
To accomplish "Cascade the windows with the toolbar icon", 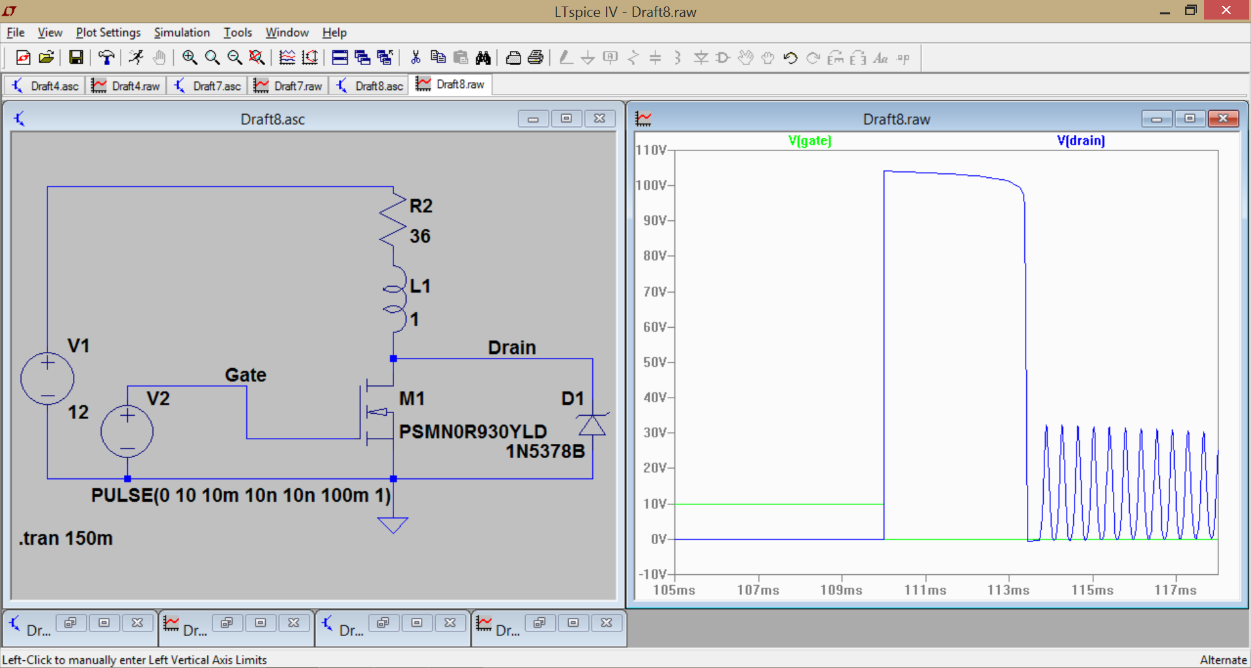I will click(362, 58).
